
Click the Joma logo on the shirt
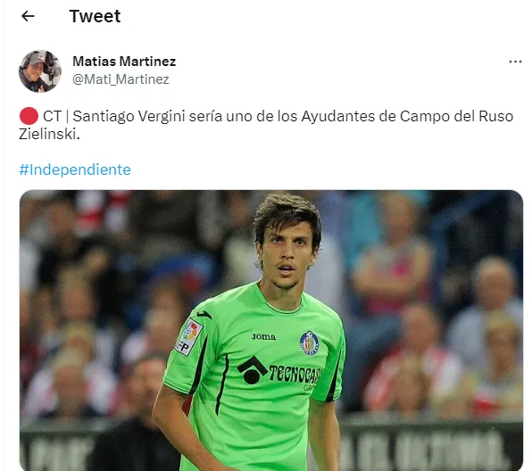pyautogui.click(x=263, y=336)
